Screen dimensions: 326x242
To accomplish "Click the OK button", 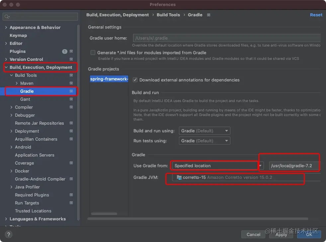I will click(309, 234).
